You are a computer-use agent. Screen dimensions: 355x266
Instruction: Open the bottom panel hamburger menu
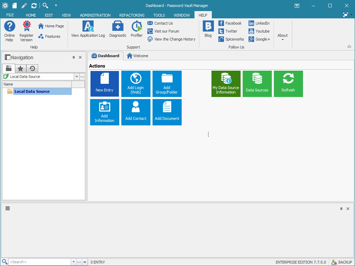(x=8, y=208)
